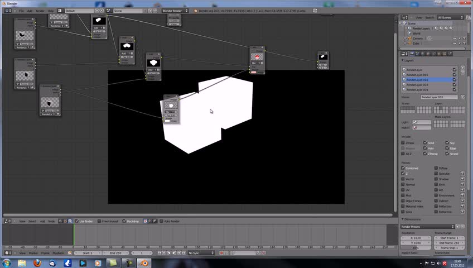Click the backdrop color channels icon
This screenshot has width=473, height=268.
tap(146, 221)
